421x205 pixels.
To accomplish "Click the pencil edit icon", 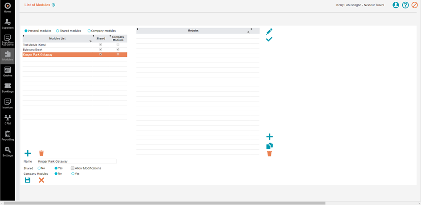I will pos(269,32).
